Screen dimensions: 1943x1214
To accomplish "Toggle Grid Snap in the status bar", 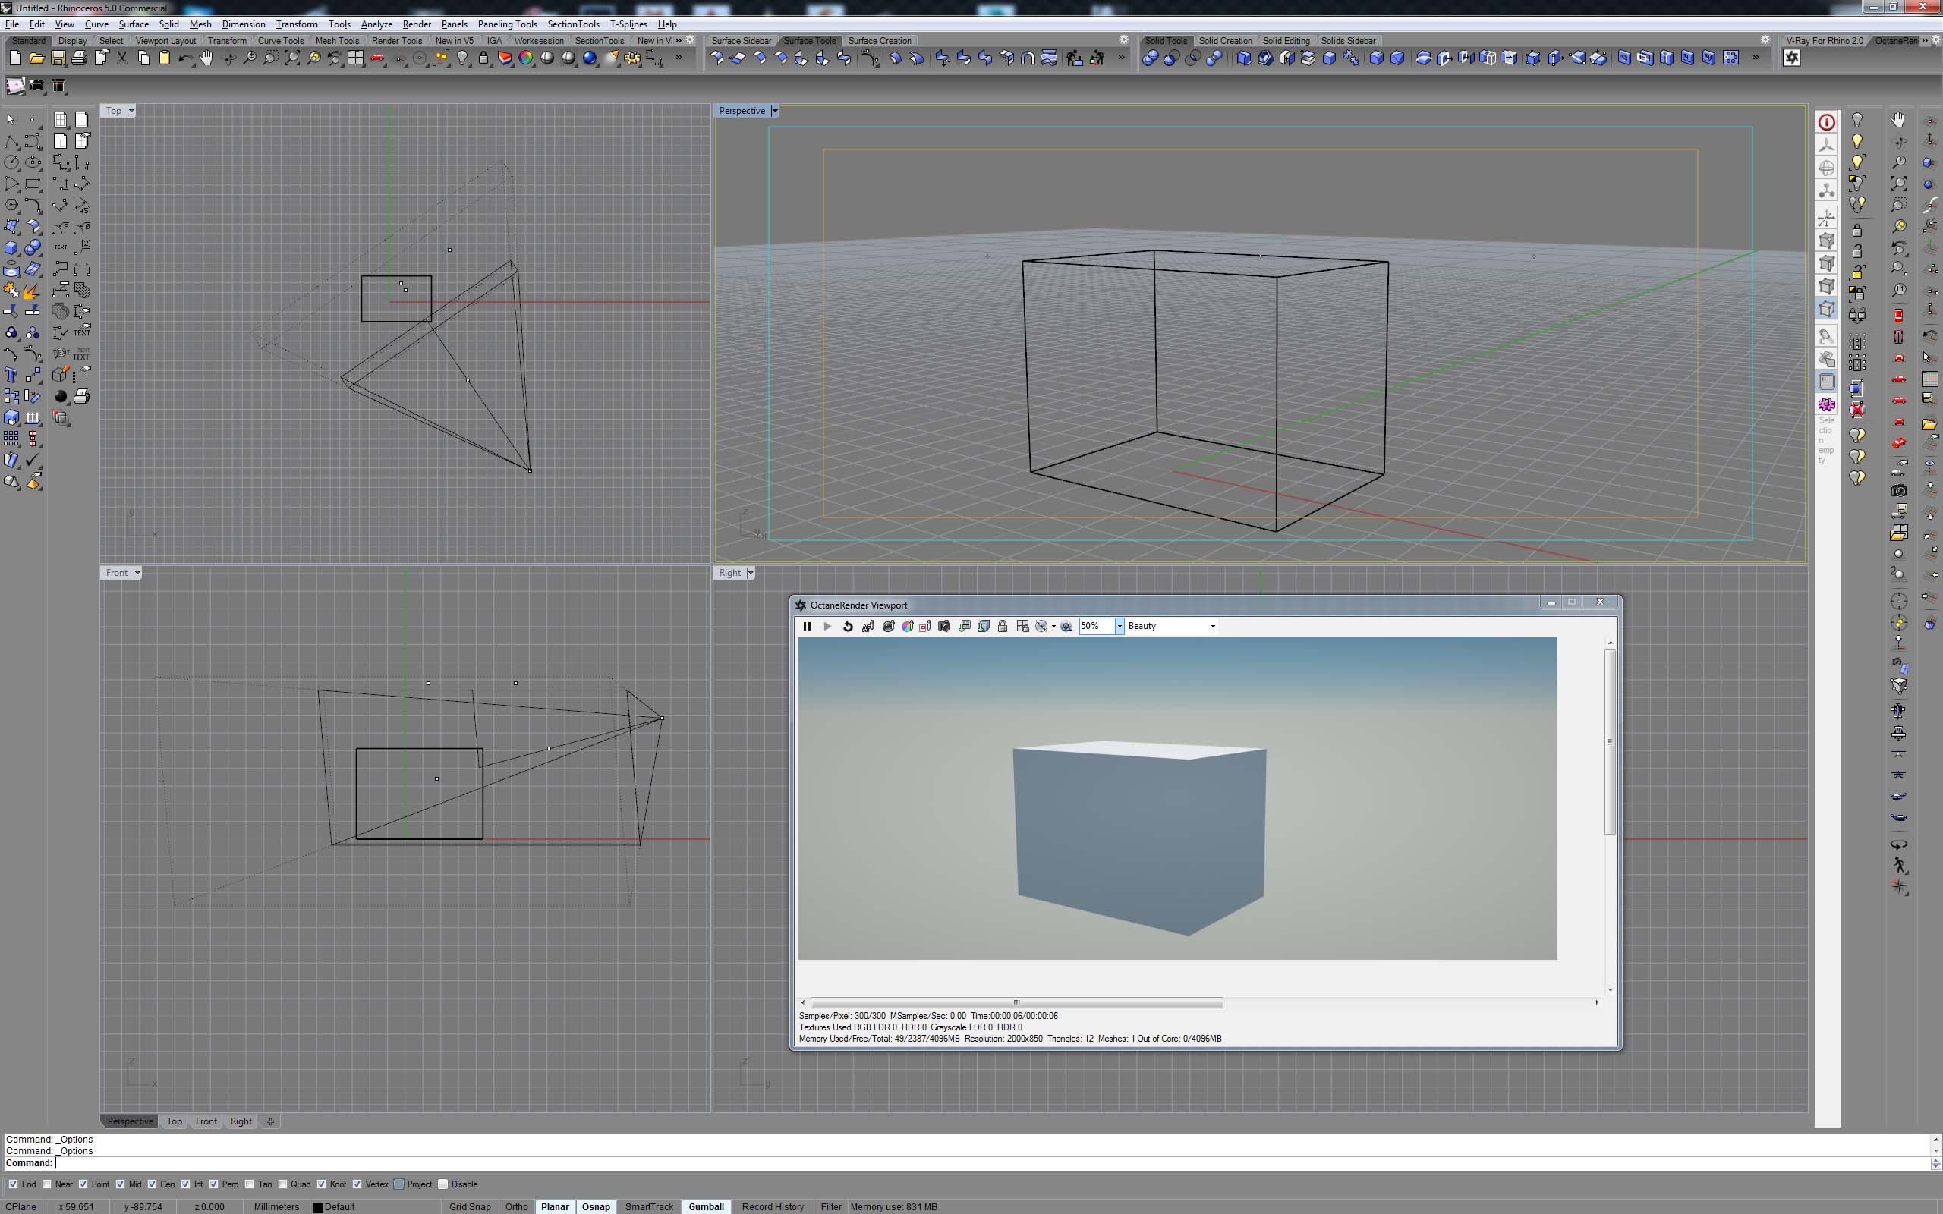I will tap(469, 1206).
